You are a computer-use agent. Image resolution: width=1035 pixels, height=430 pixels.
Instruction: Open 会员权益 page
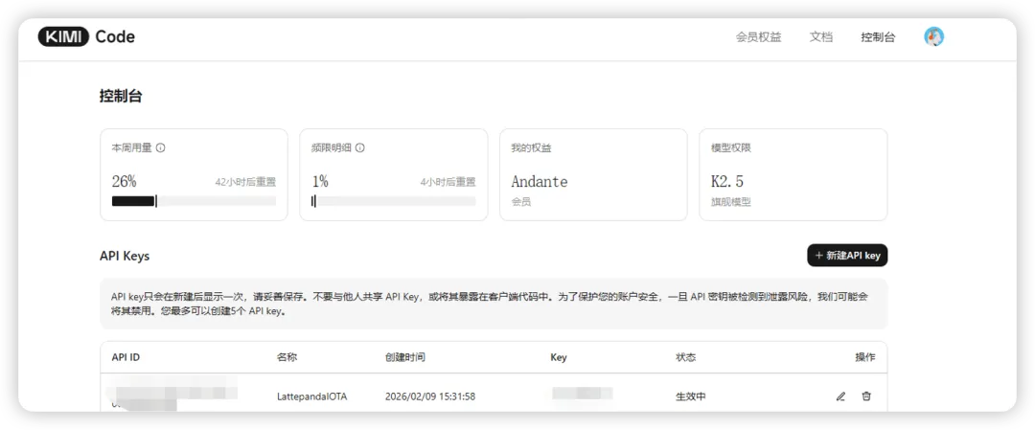tap(758, 37)
